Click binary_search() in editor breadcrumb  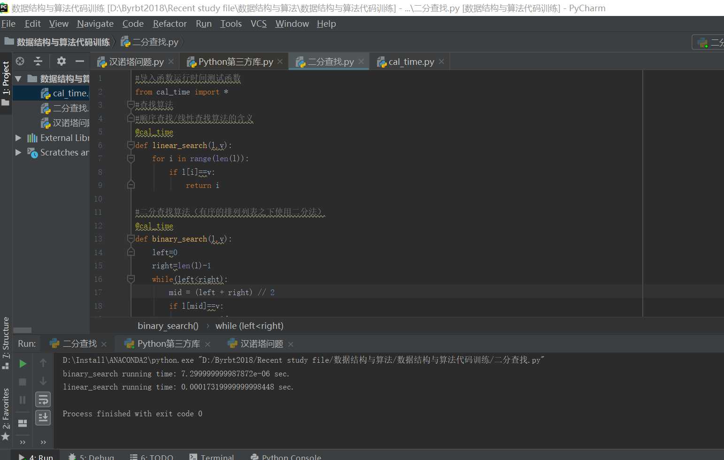pyautogui.click(x=168, y=326)
